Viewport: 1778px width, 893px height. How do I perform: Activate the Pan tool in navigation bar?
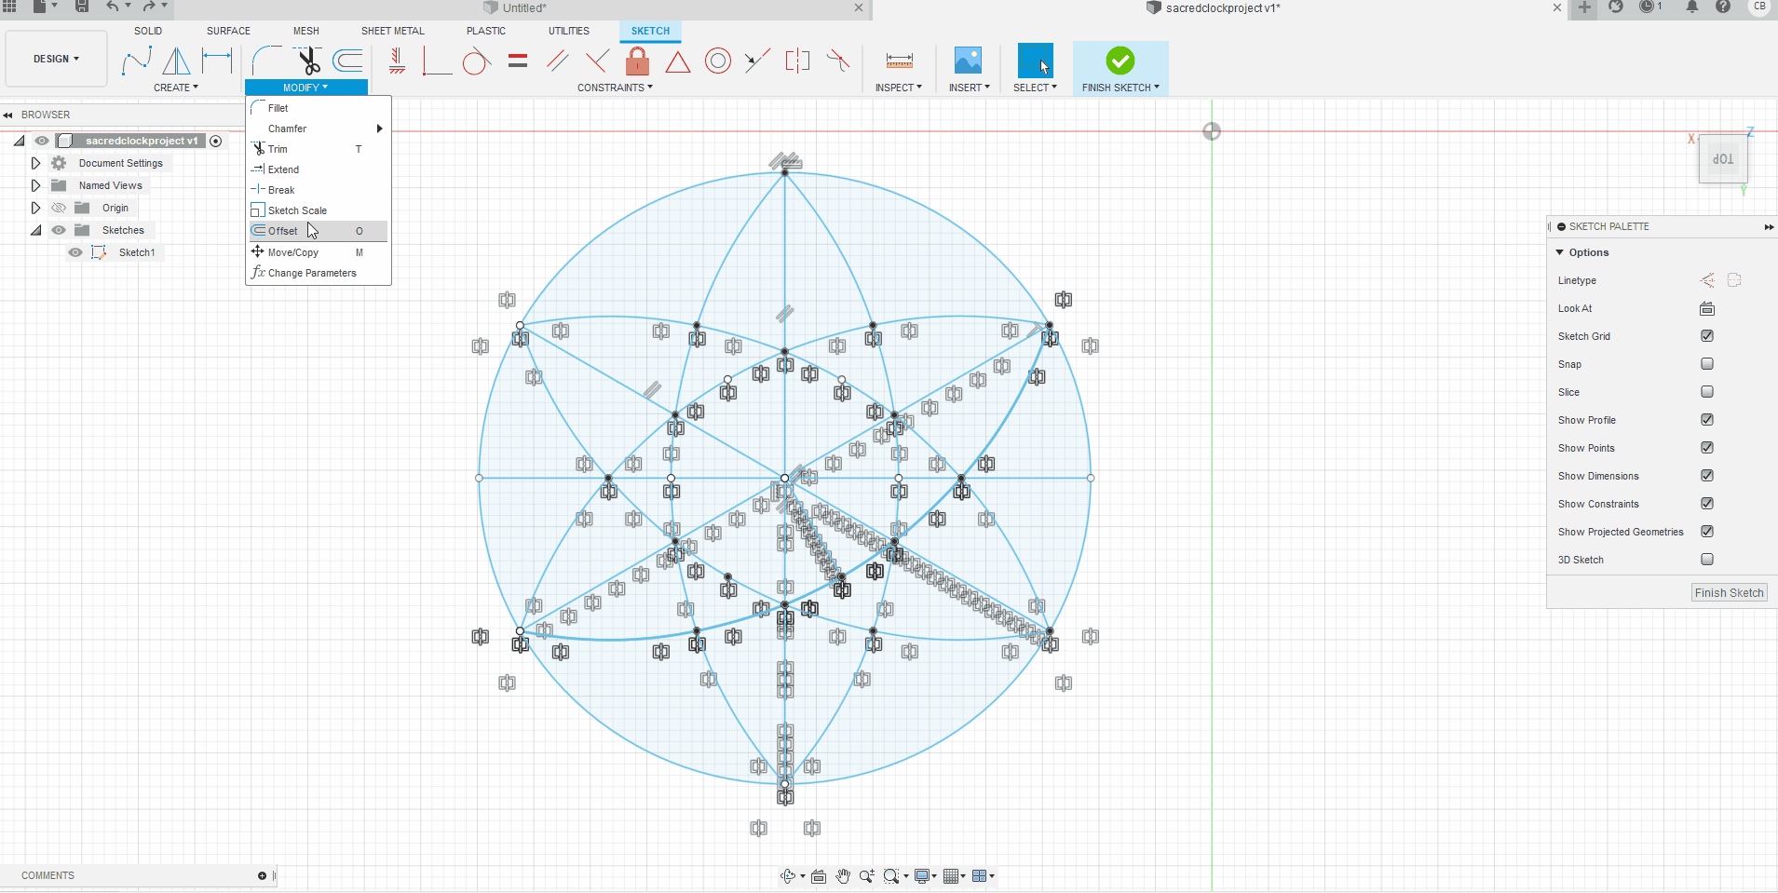[x=841, y=875]
